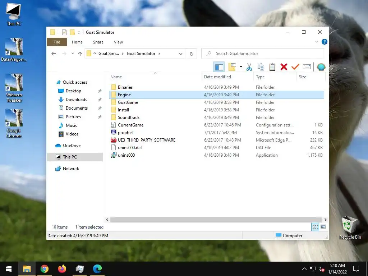Click the horizontal scrollbar right arrow
Viewport: 368px width, 276px height.
[x=325, y=220]
